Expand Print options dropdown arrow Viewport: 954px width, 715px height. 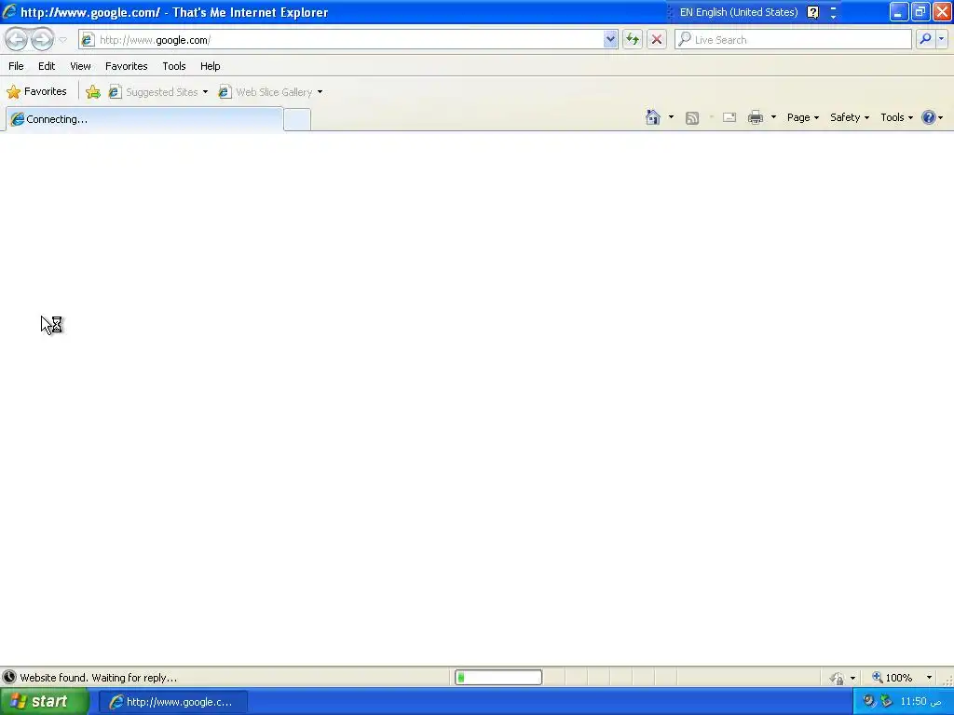click(774, 117)
